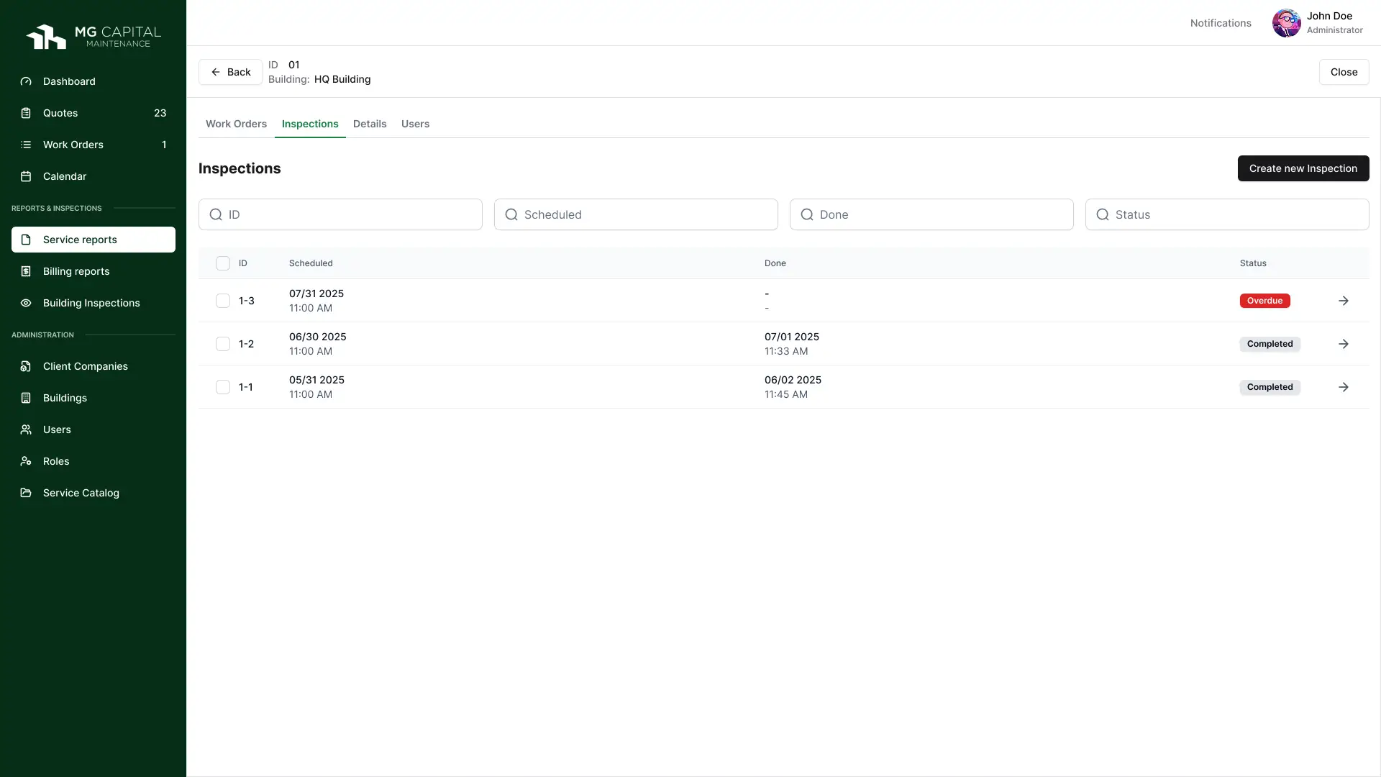Open inspection 1-3 using its row arrow

coord(1343,301)
